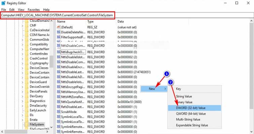Click the DWORD icon of FilterSupportedF... entry

click(59, 37)
